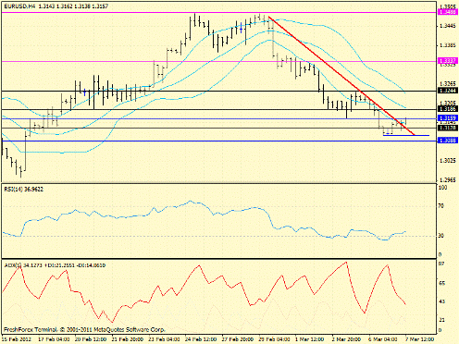Click the black 1.3186 price tag
Image resolution: width=459 pixels, height=344 pixels.
[x=447, y=109]
